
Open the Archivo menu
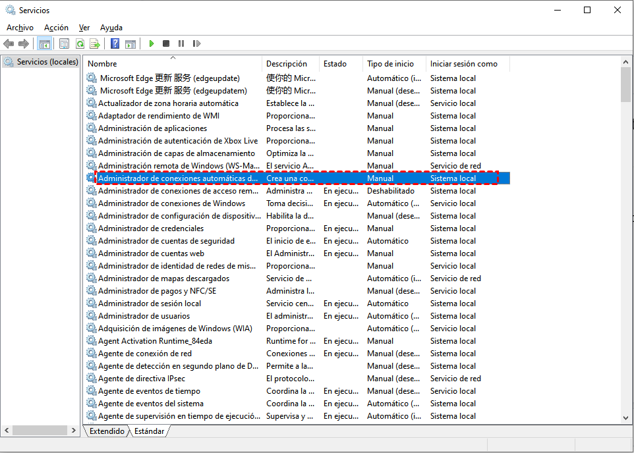click(x=20, y=28)
